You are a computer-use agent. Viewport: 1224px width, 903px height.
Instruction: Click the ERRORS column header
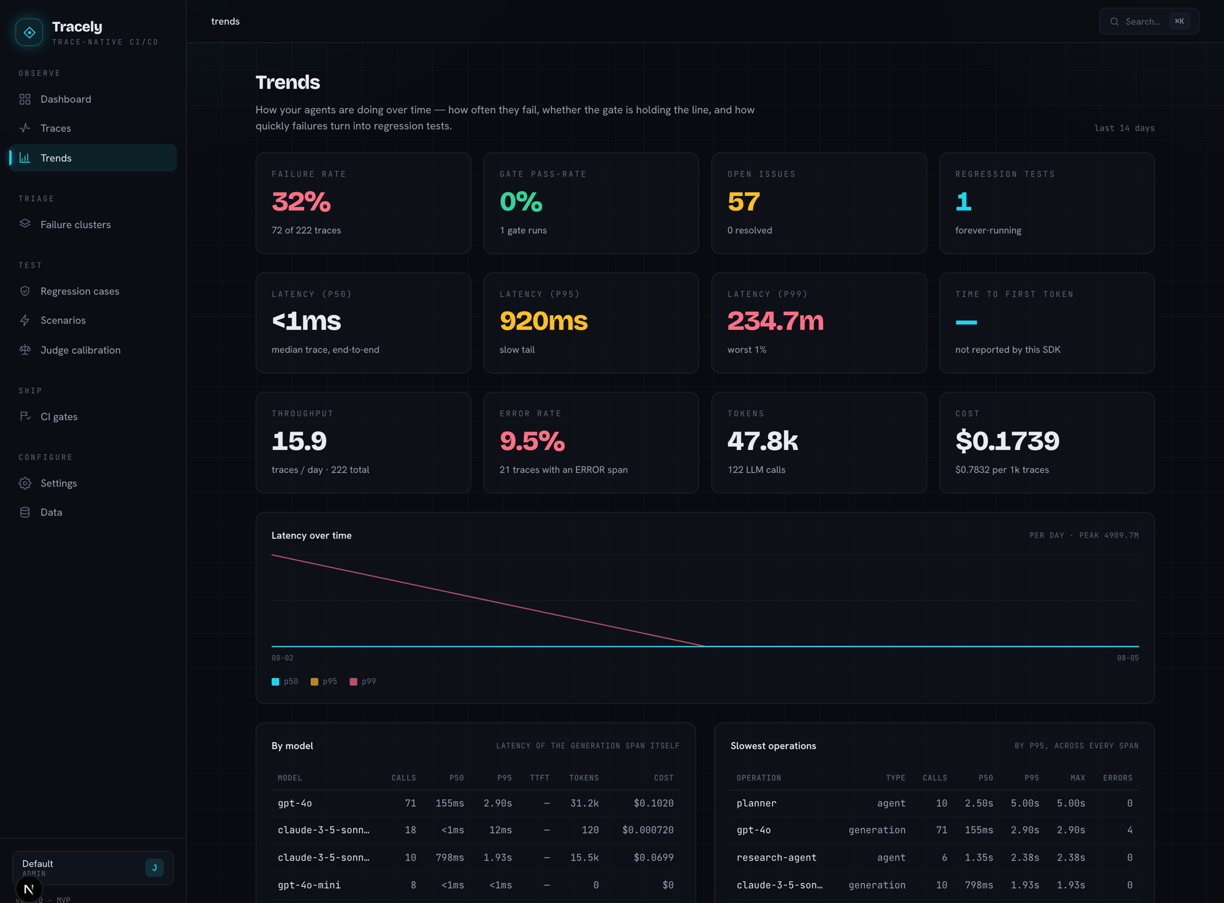pos(1118,778)
